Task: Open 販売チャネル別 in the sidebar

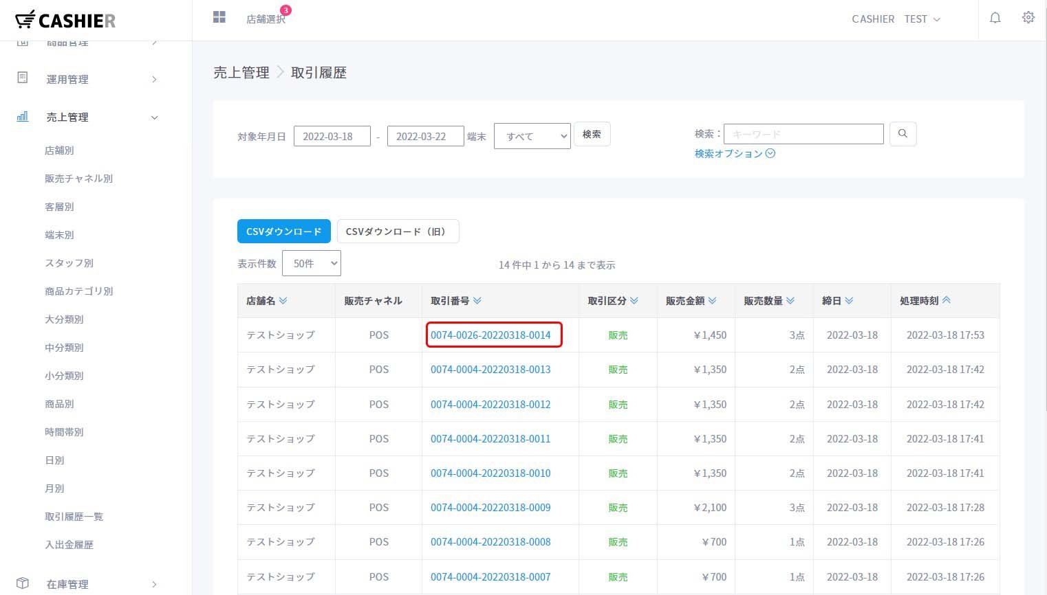Action: [x=78, y=178]
